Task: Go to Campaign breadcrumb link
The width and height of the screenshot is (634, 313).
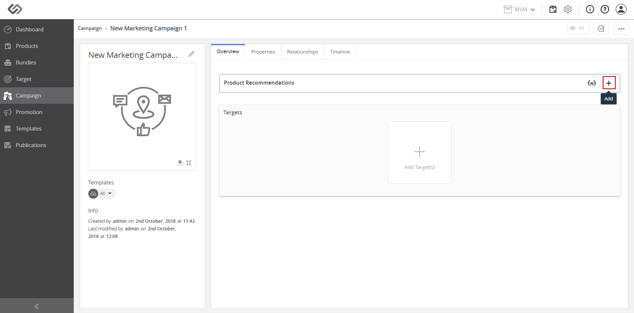Action: 90,28
